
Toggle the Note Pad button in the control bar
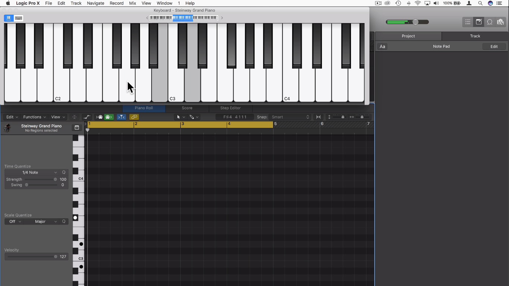pos(479,22)
